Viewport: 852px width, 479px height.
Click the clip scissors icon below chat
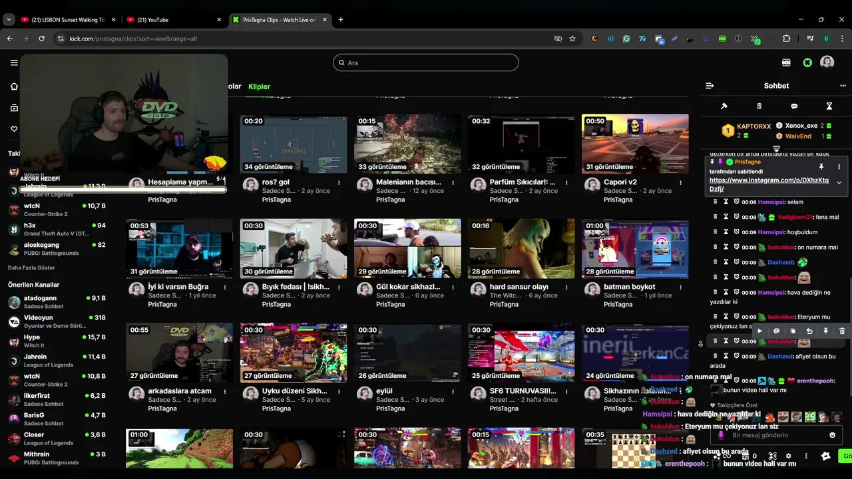point(773,456)
